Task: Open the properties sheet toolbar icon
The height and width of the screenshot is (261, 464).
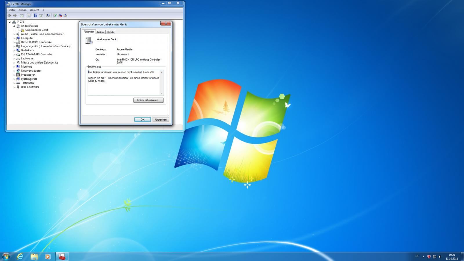Action: coord(28,15)
